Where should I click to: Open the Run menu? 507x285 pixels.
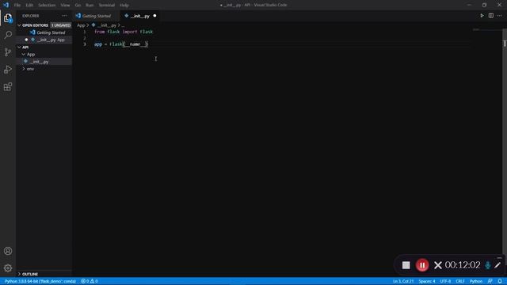(90, 6)
